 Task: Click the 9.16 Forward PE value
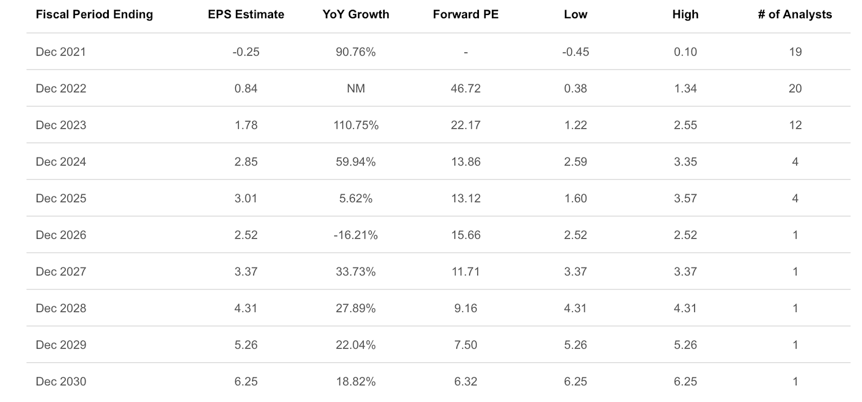click(x=465, y=308)
